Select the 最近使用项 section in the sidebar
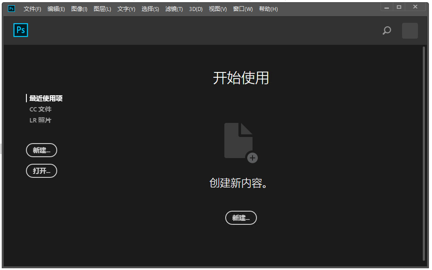The image size is (432, 270). point(46,98)
